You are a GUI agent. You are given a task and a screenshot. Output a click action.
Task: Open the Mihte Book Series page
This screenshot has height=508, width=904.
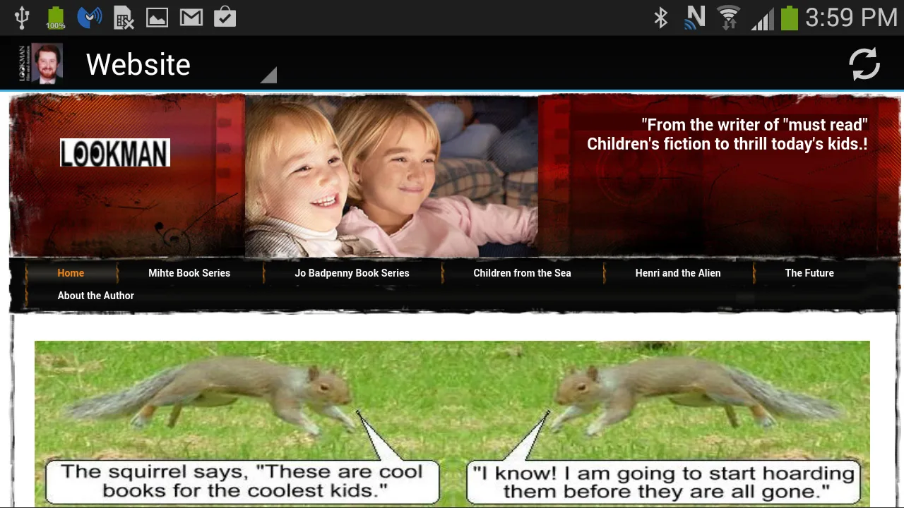point(189,273)
